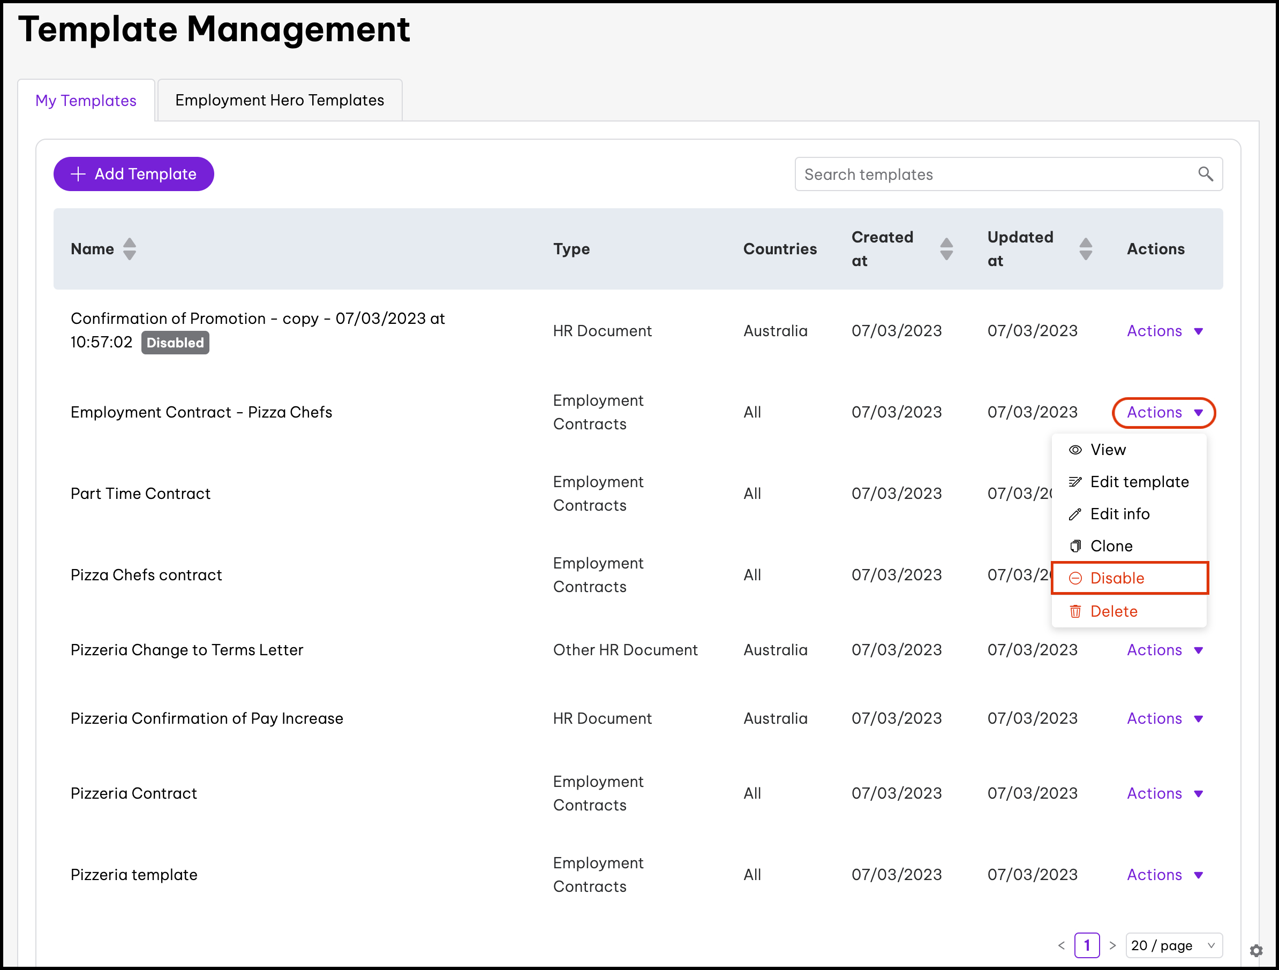This screenshot has height=970, width=1279.
Task: Click the Edit template icon
Action: (1075, 482)
